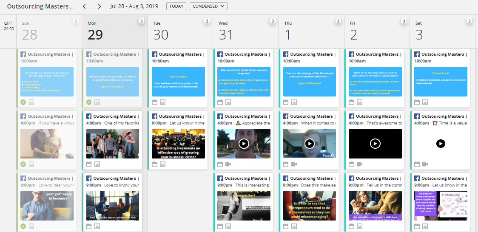478x232 pixels.
Task: Click calendar schedule icon on Saturday 4:00pm post
Action: point(417,164)
